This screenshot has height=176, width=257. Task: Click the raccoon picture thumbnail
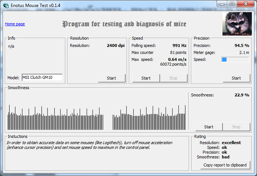(237, 24)
